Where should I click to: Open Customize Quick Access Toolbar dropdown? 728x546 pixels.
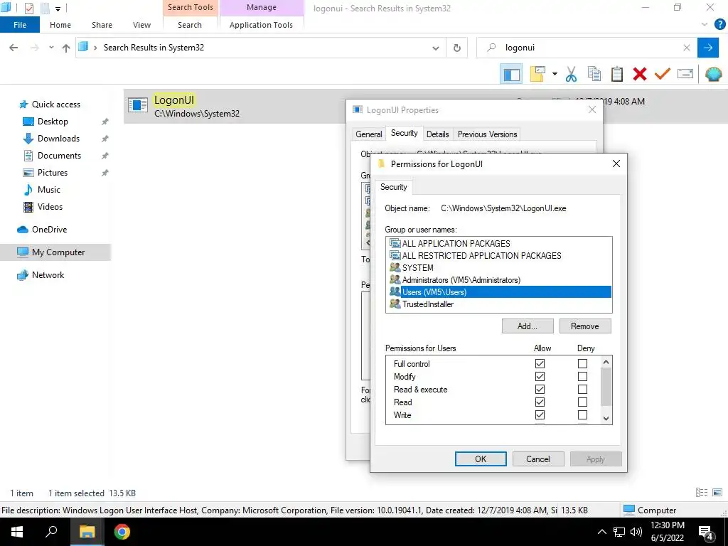click(x=58, y=9)
